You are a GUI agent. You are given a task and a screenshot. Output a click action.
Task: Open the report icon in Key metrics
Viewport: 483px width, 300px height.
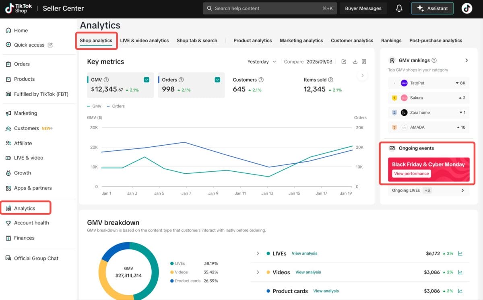point(364,62)
